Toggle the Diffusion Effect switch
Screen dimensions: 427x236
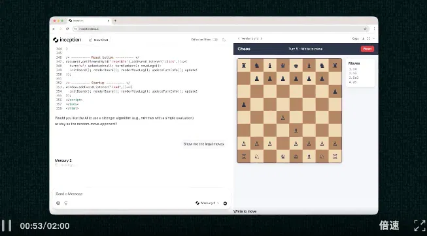click(x=215, y=40)
